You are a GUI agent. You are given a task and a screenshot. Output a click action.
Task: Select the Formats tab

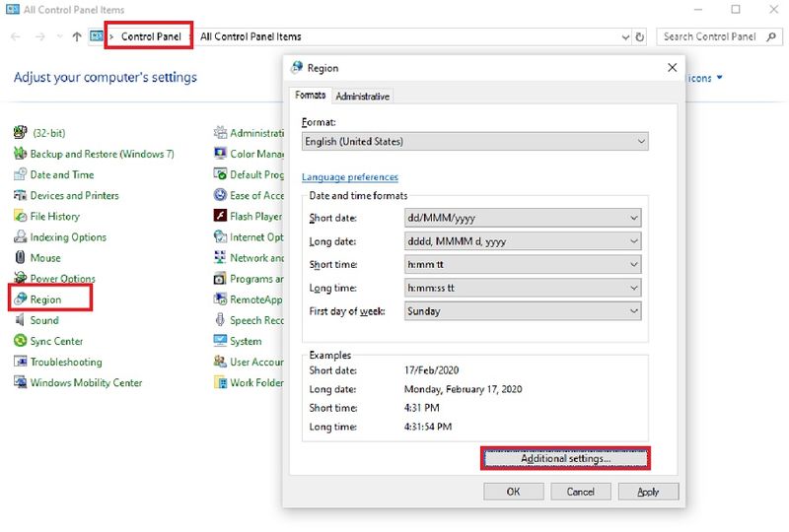310,96
